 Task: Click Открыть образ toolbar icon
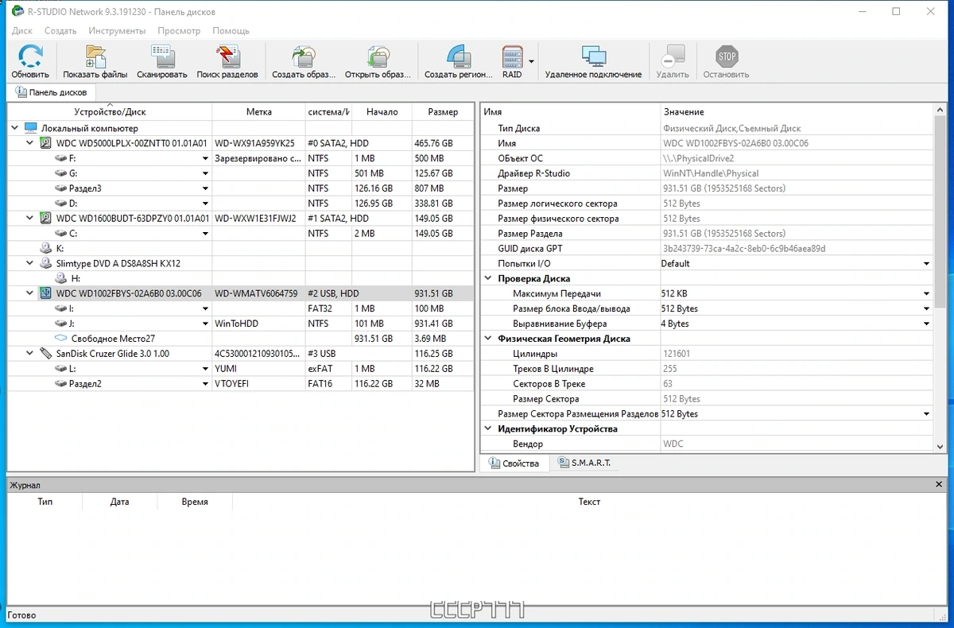tap(378, 57)
